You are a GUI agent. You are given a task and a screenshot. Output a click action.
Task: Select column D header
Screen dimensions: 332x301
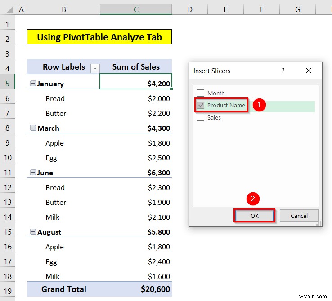(x=190, y=9)
